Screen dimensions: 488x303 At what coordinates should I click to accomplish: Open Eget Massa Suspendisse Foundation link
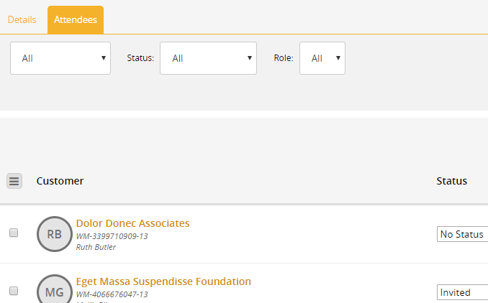click(163, 281)
